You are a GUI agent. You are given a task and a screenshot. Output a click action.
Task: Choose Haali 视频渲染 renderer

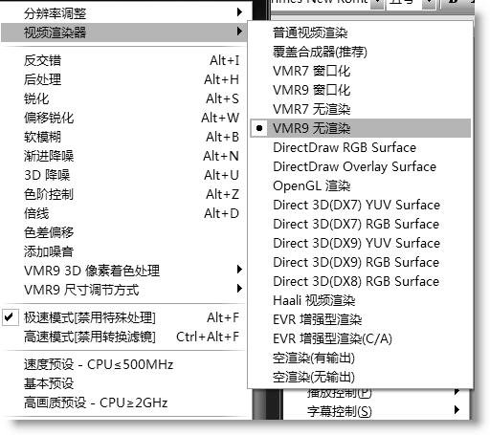click(361, 300)
